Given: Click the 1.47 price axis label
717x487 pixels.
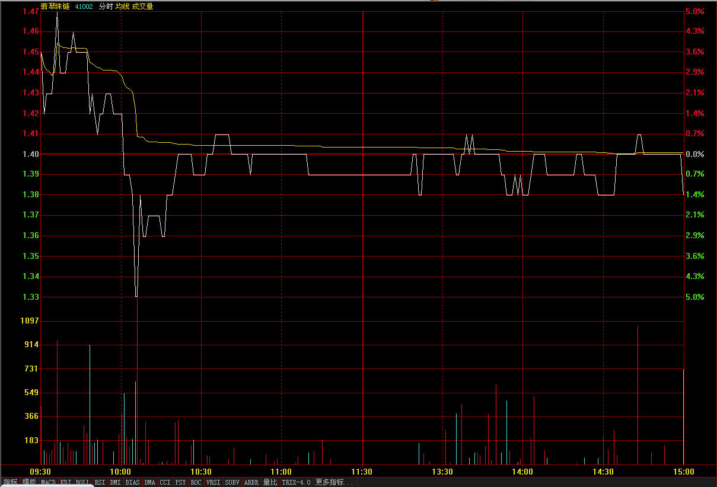Looking at the screenshot, I should coord(31,11).
